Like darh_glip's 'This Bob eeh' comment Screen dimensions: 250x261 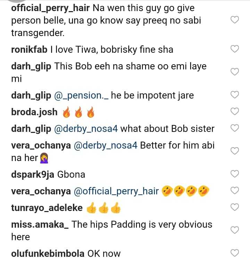(235, 72)
